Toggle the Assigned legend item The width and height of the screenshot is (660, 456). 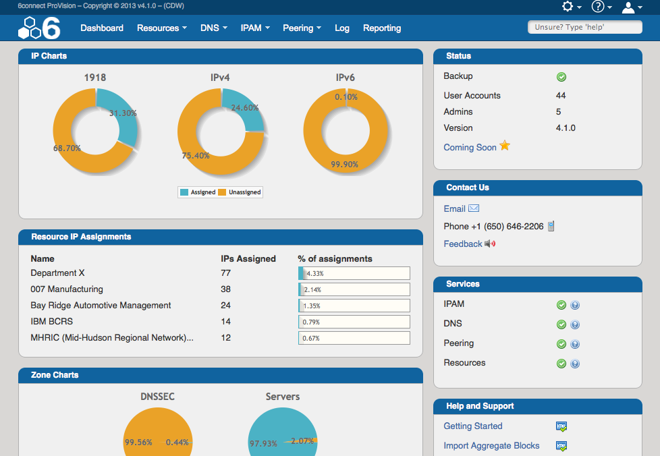197,192
